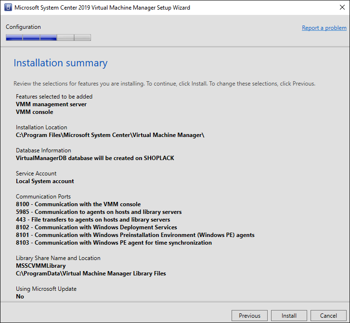Viewport: 350px width, 323px height.
Task: Click the port 8102 Windows Deployment Services line
Action: (x=96, y=227)
